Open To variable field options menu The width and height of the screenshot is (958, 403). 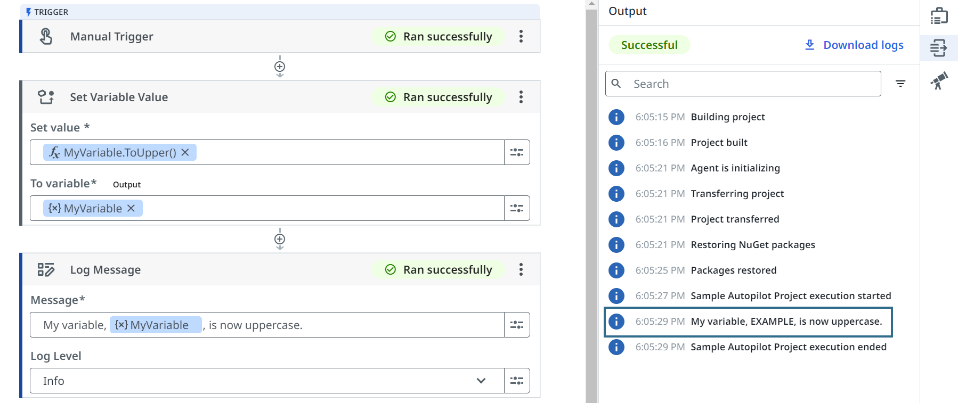click(517, 208)
